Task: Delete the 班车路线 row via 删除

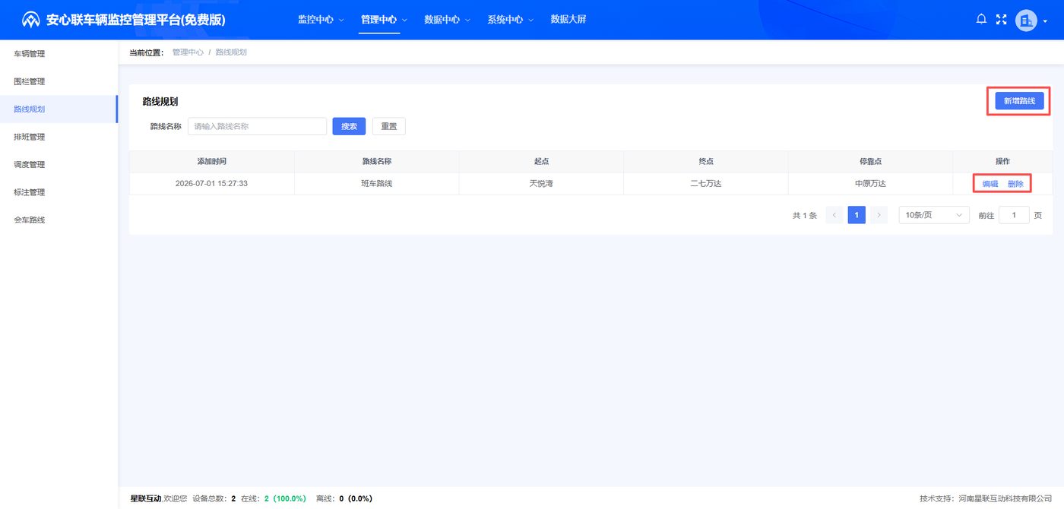Action: (x=1015, y=184)
